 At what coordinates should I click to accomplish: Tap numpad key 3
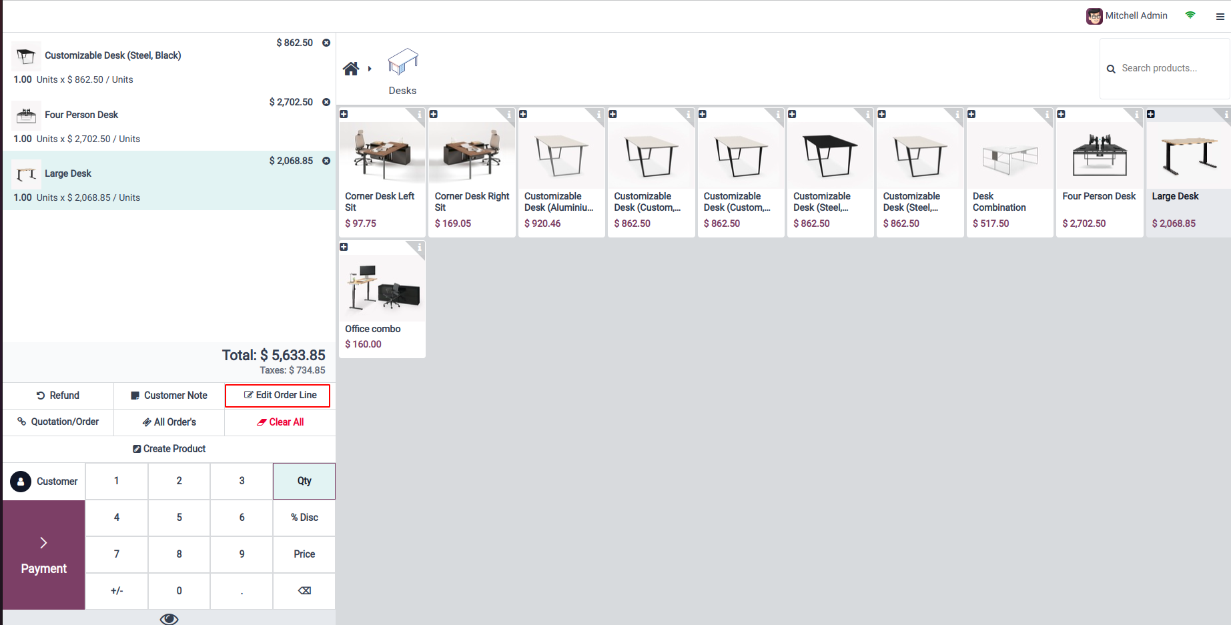(x=242, y=481)
